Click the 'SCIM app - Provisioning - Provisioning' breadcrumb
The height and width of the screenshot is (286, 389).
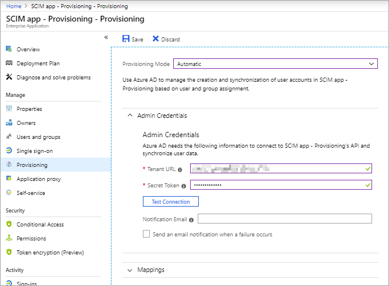point(79,6)
